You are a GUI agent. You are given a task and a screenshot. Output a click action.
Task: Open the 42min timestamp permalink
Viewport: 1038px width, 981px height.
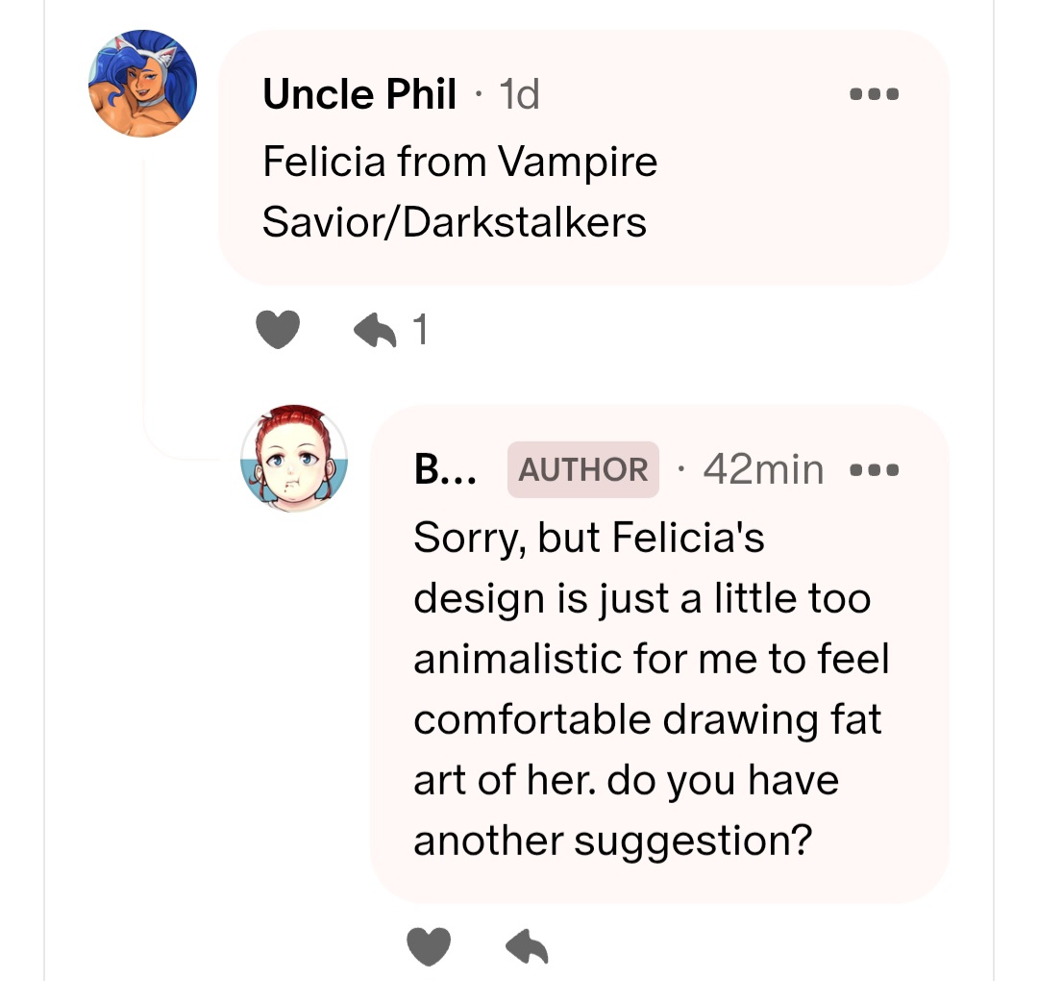coord(763,469)
